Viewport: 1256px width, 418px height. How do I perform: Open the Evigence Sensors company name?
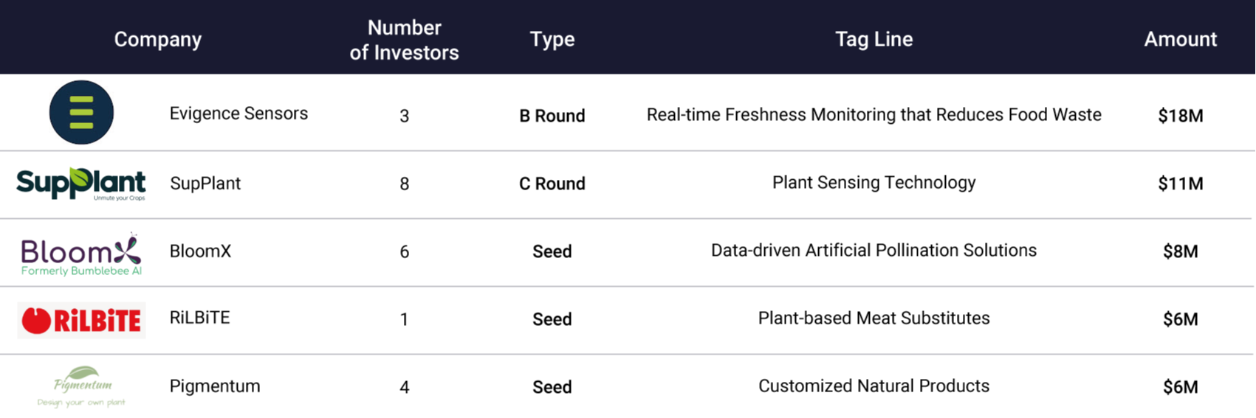[238, 114]
